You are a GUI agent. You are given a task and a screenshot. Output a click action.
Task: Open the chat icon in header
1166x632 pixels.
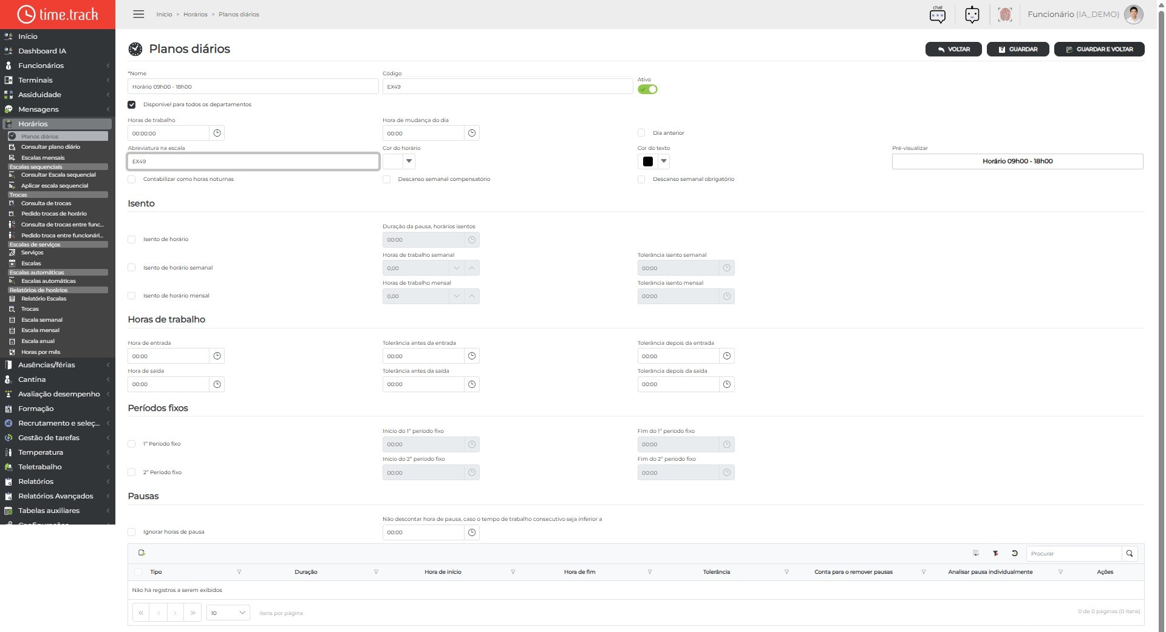(x=938, y=15)
